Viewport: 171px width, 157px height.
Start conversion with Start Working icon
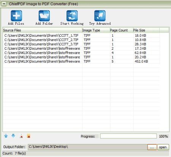point(72,16)
